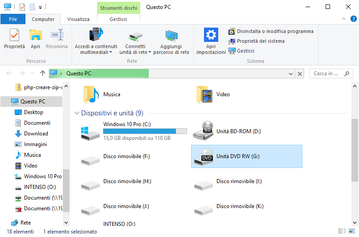Click the Proprietà ribbon icon
This screenshot has height=237, width=359.
tap(14, 35)
